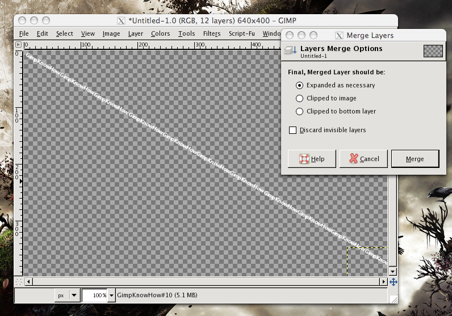Click the Windows menu in the GIMP menu bar

pyautogui.click(x=271, y=33)
